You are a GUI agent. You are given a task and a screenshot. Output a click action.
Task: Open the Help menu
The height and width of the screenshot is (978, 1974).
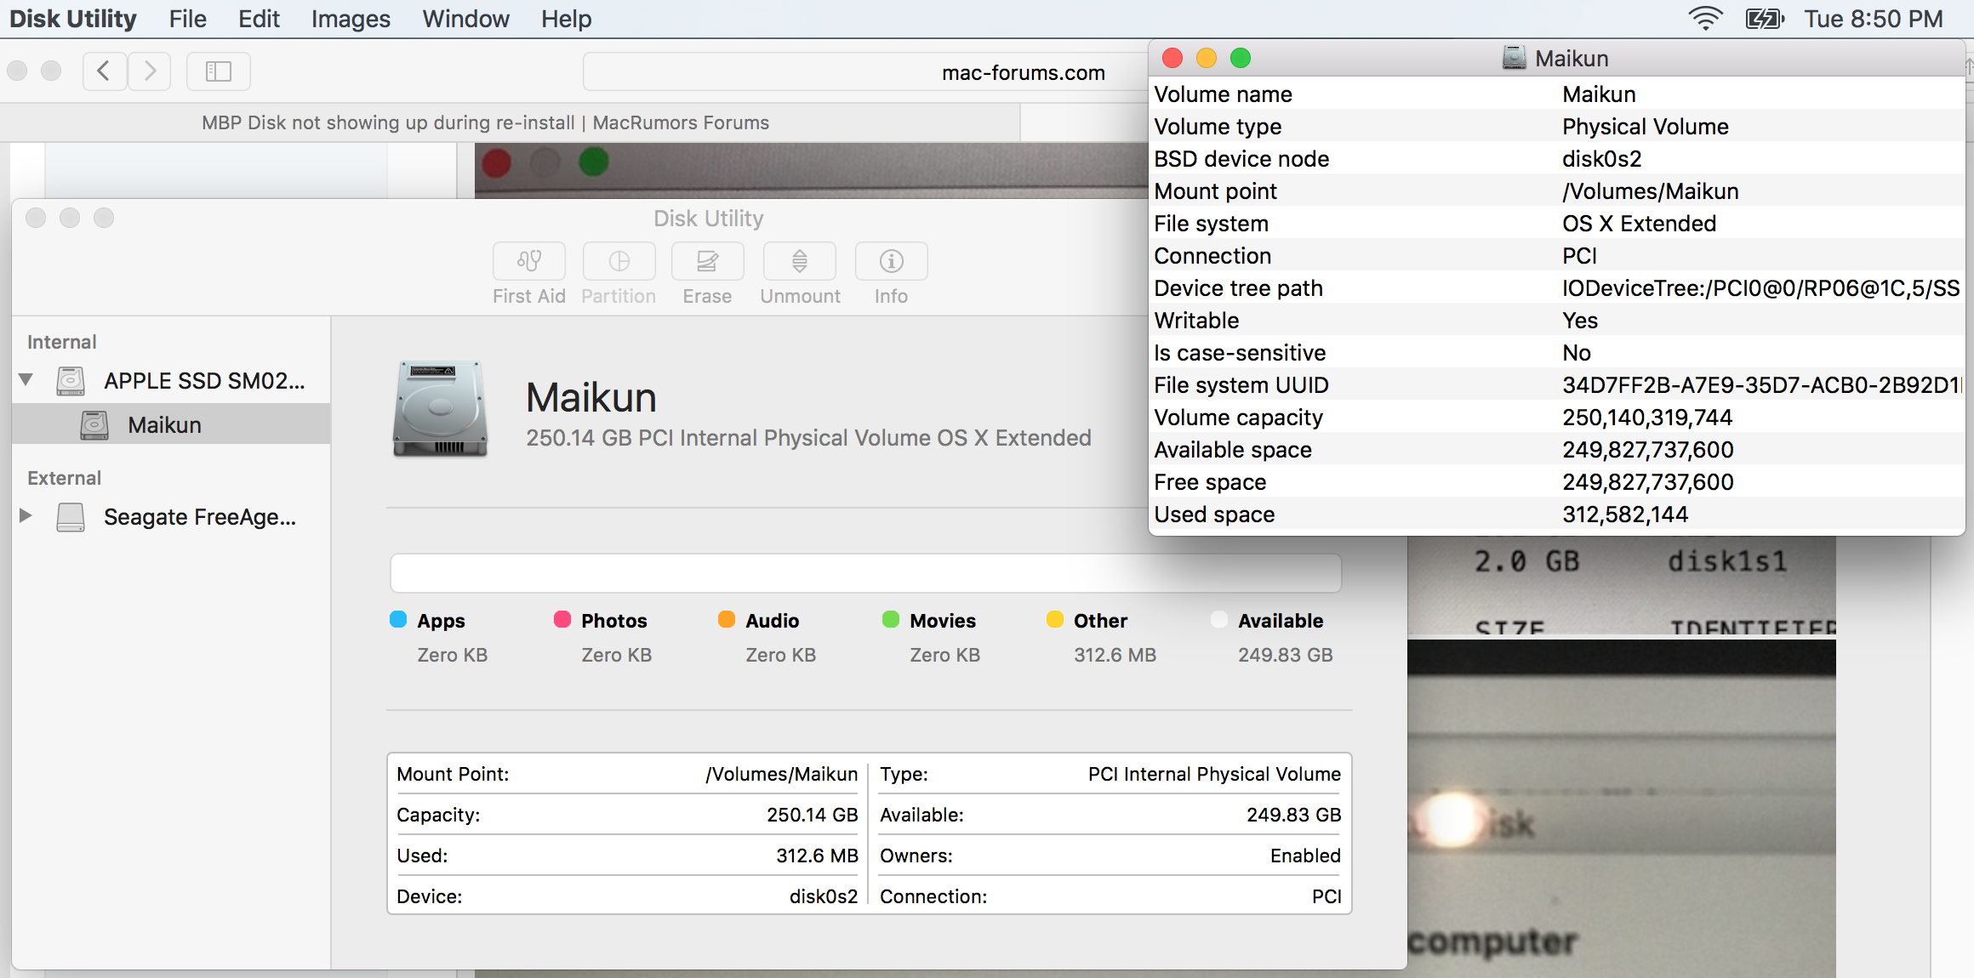[x=566, y=19]
